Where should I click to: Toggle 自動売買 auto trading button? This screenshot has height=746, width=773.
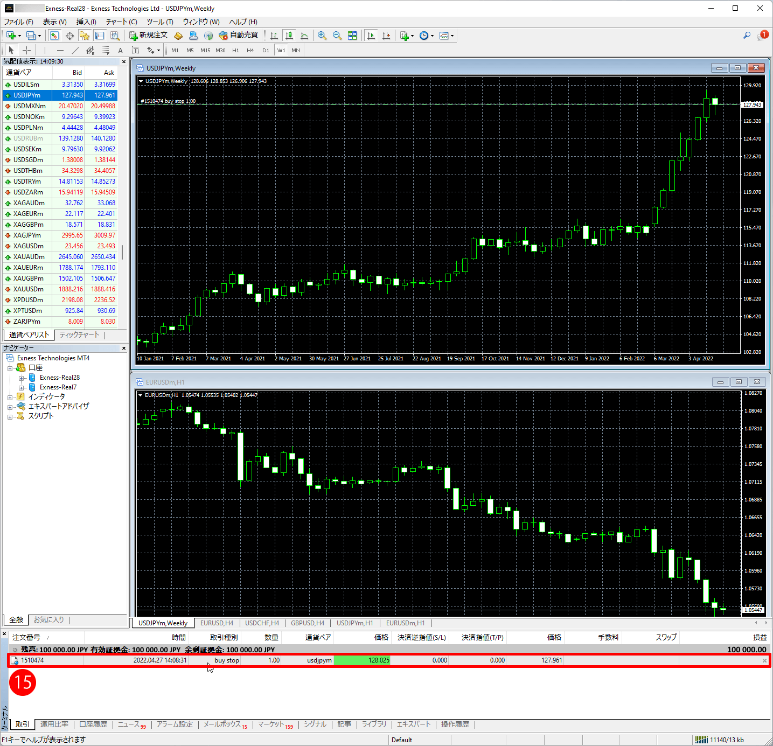(238, 36)
